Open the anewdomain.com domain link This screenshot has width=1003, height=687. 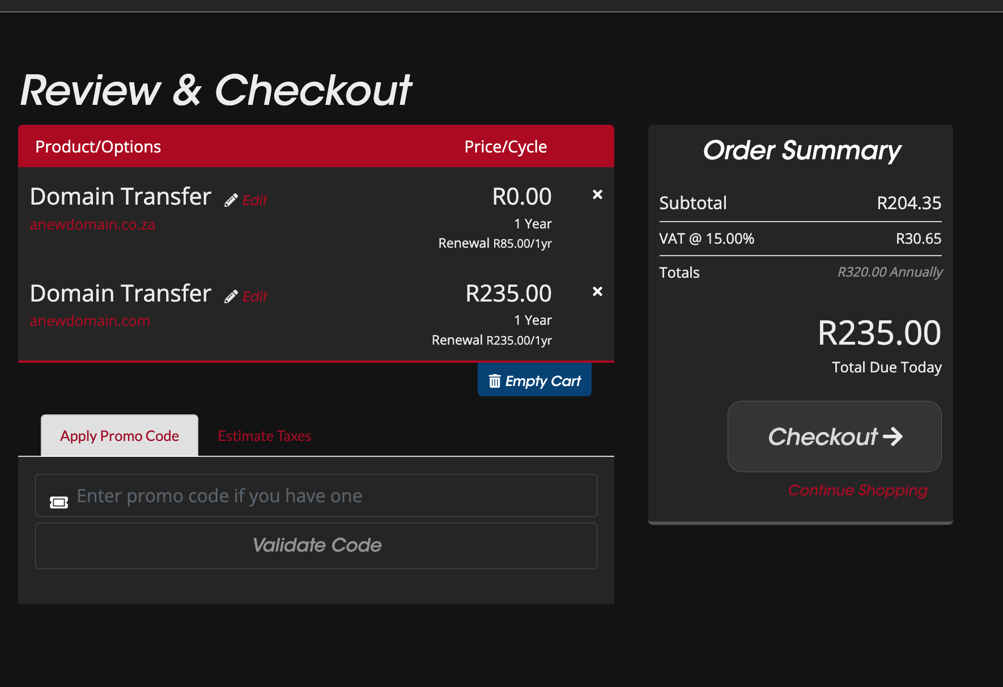click(90, 321)
